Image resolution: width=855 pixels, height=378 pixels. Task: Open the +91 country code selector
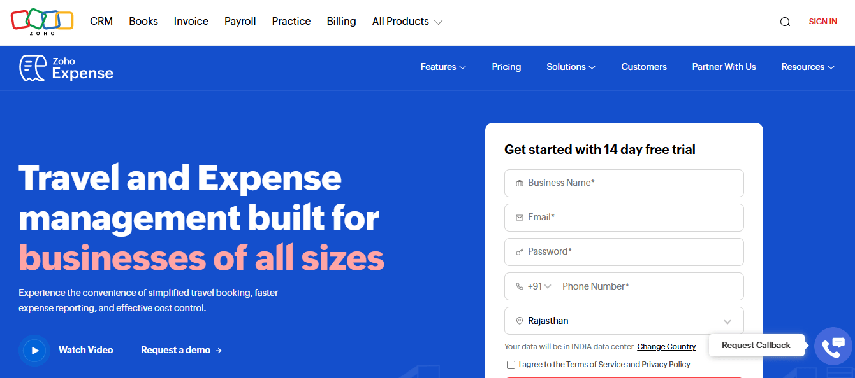[x=534, y=286]
